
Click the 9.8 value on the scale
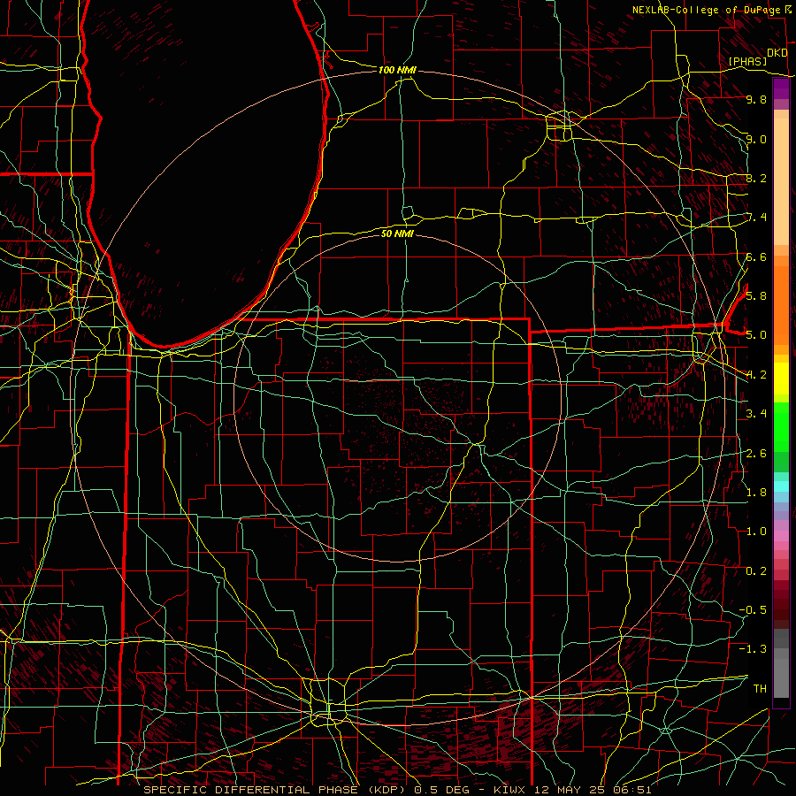click(x=756, y=99)
